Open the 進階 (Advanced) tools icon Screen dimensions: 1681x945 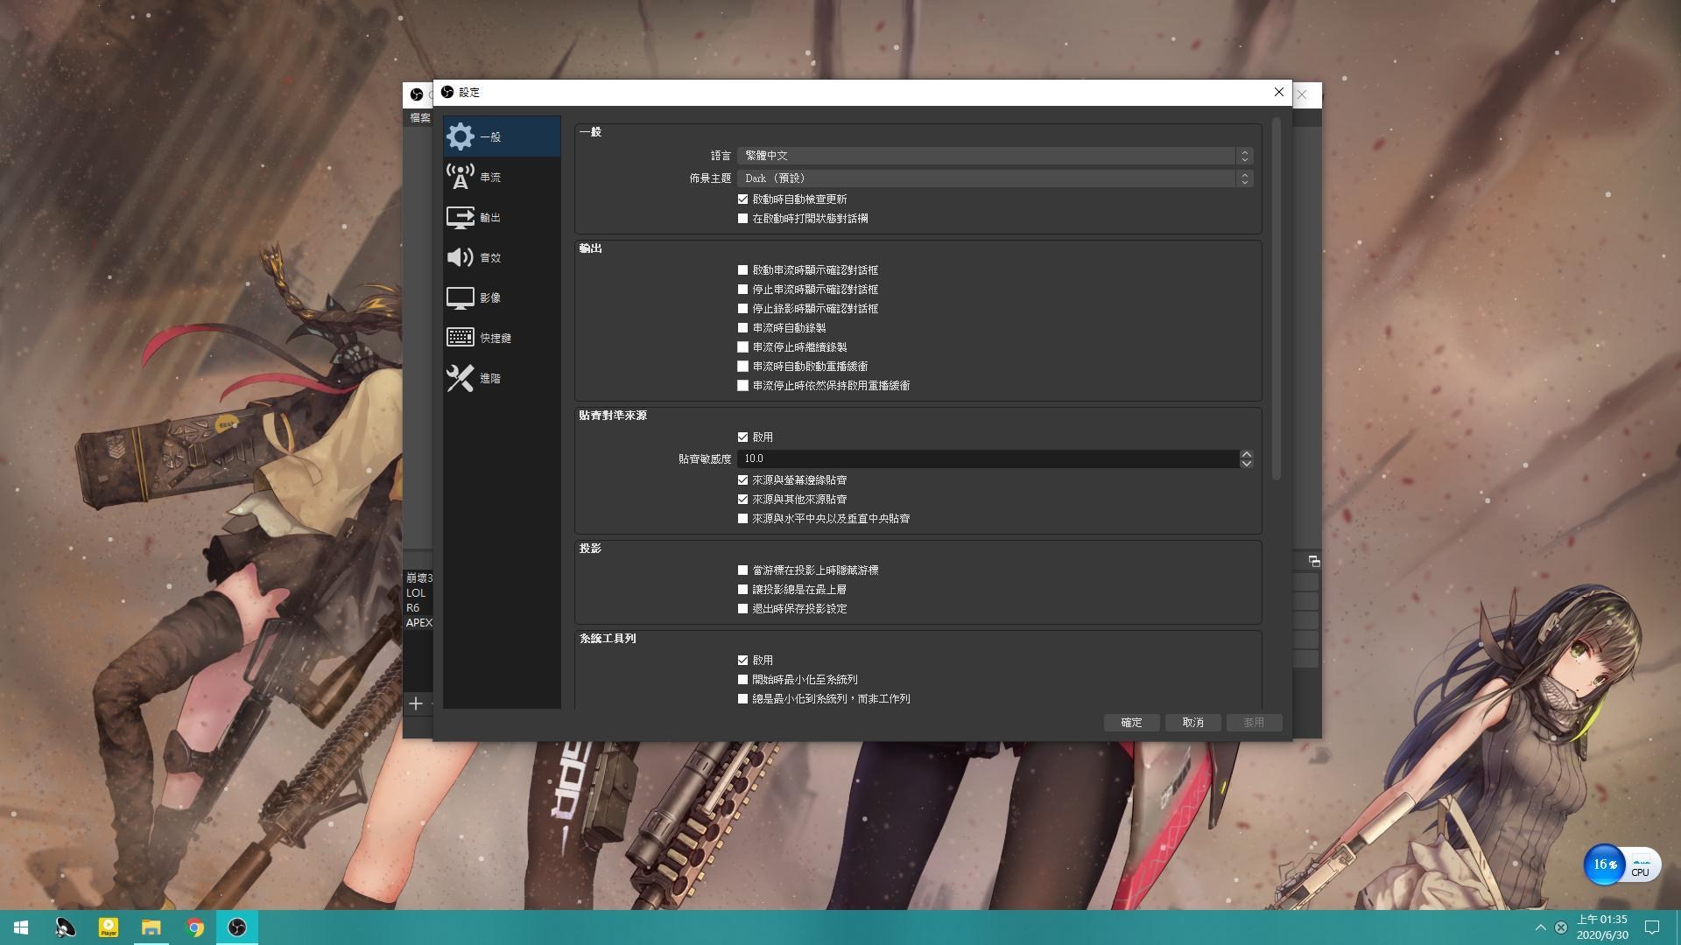pos(460,378)
